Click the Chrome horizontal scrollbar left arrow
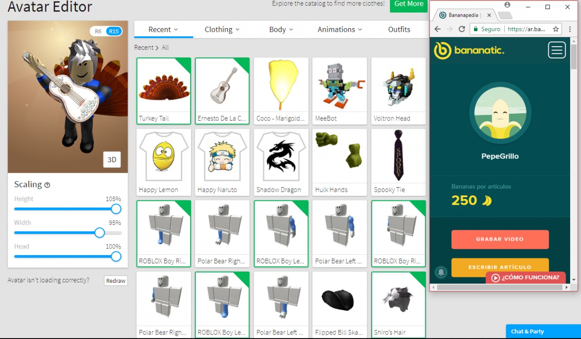The width and height of the screenshot is (581, 339). point(434,287)
